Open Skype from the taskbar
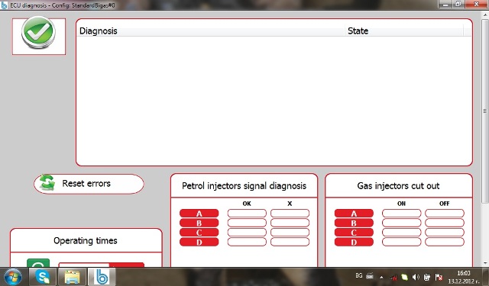The width and height of the screenshot is (489, 286). (43, 276)
